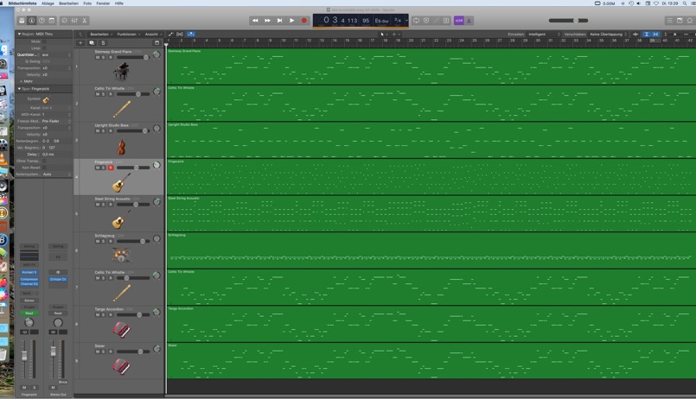Image resolution: width=696 pixels, height=399 pixels.
Task: Click the iZotope Oz plugin slot
Action: [x=58, y=279]
